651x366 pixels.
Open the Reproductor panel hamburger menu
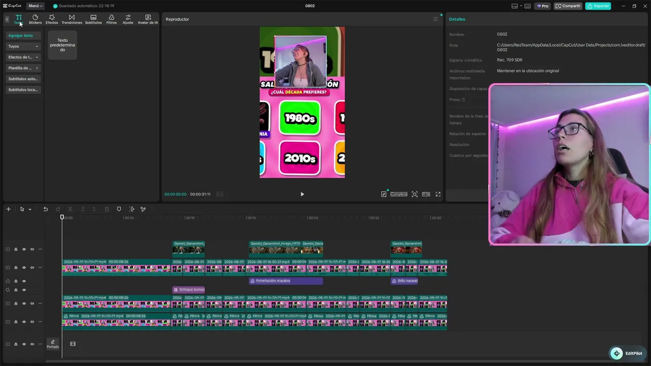pos(435,19)
